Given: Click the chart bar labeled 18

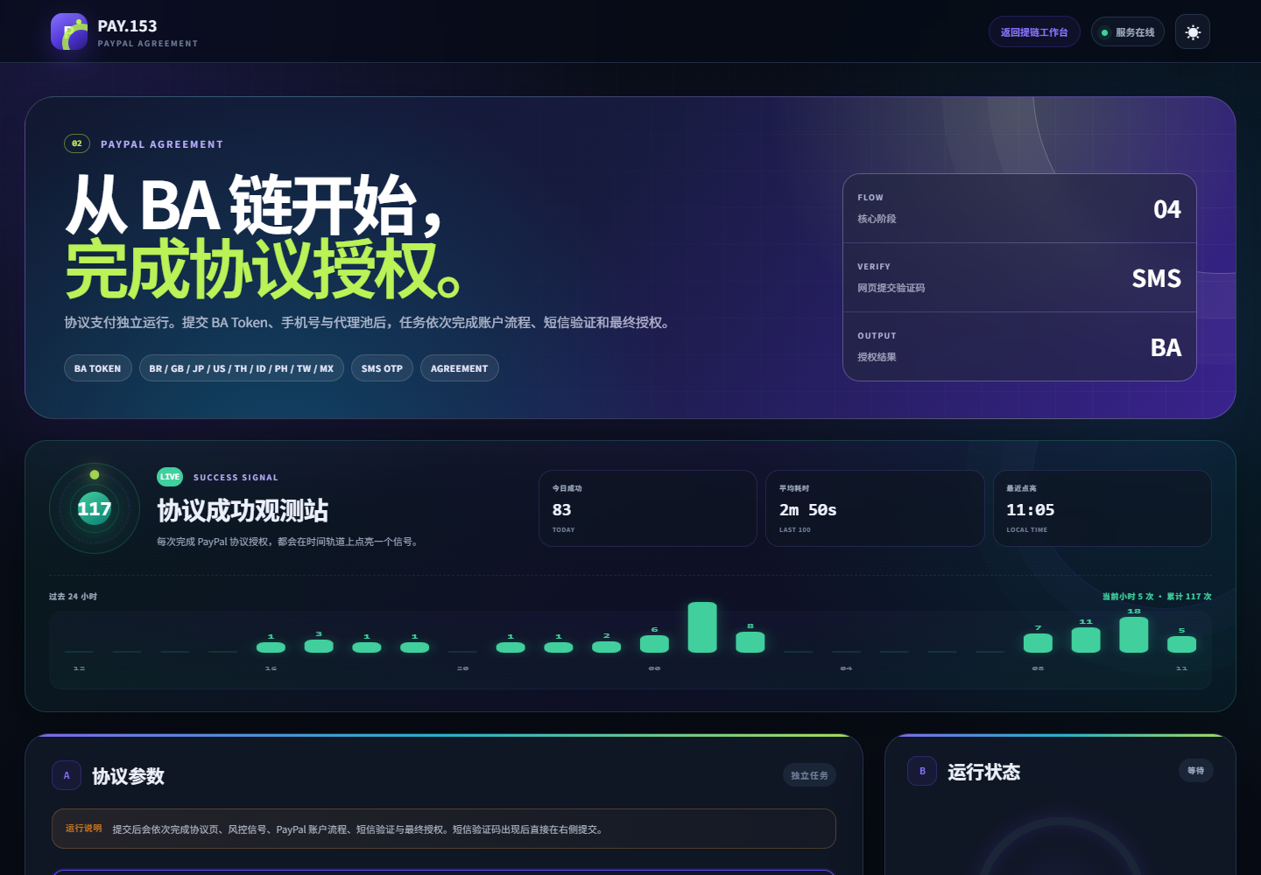Looking at the screenshot, I should click(1134, 635).
